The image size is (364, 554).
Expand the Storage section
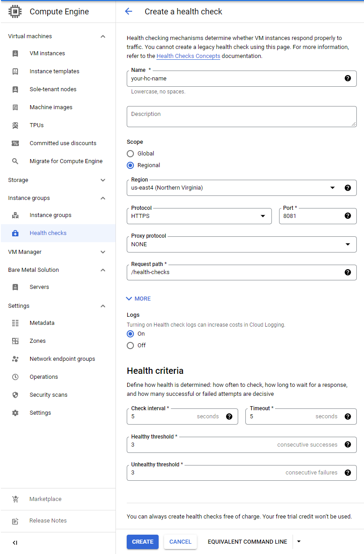pos(103,180)
